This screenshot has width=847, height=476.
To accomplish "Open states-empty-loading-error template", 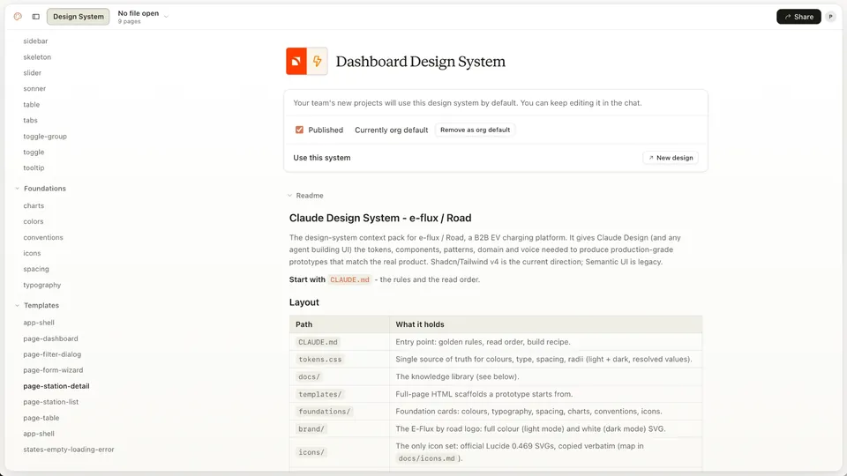I will (69, 450).
